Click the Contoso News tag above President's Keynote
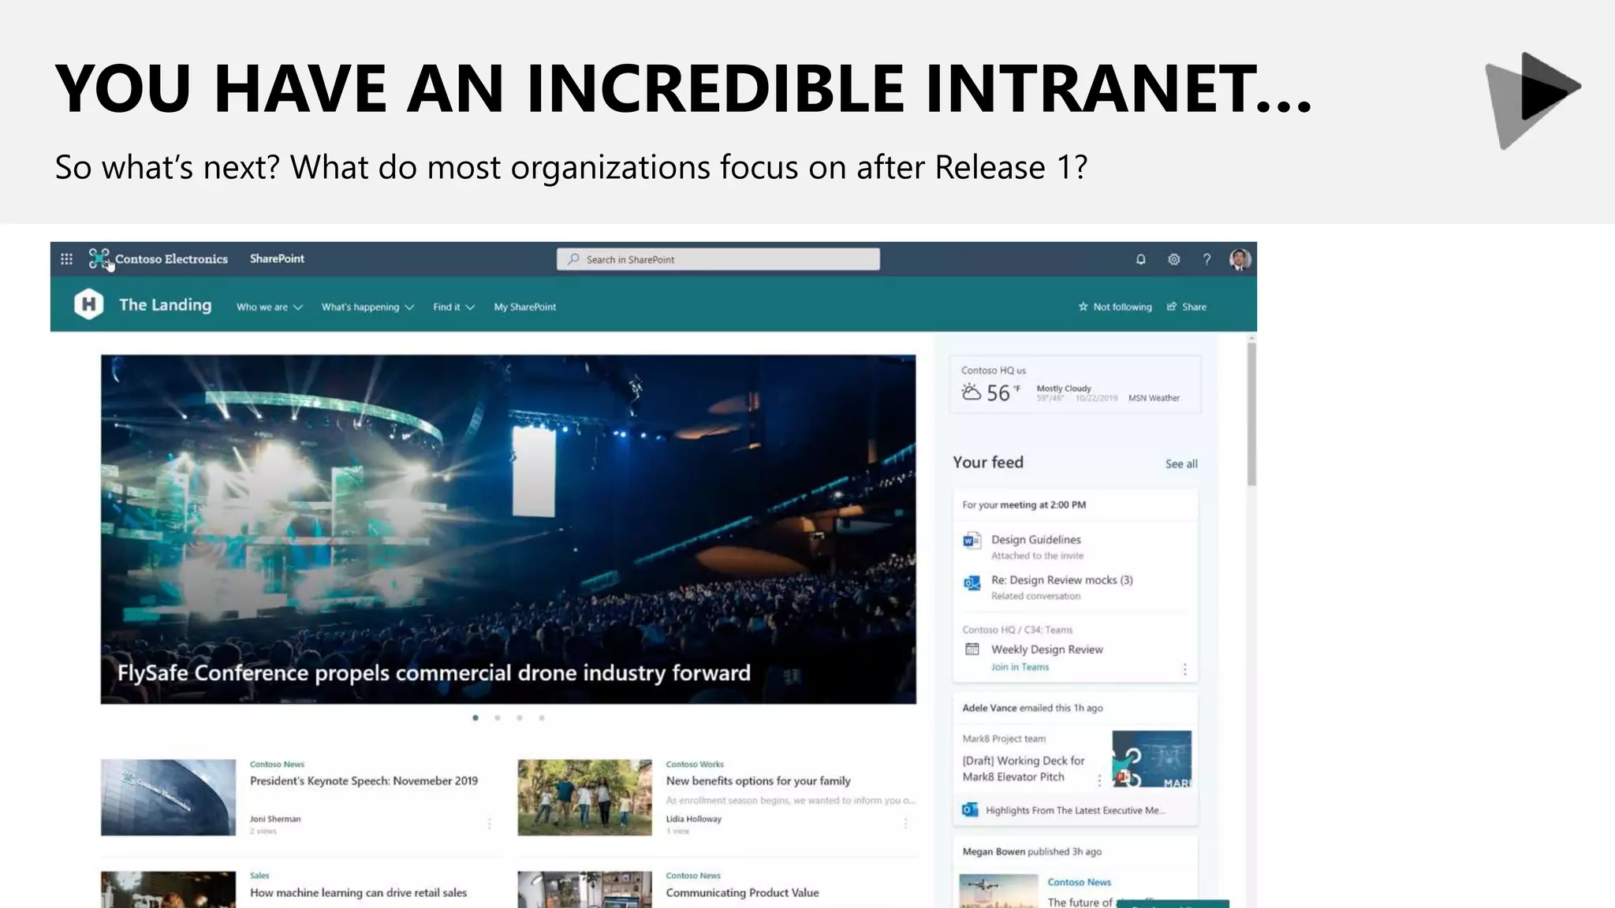1615x908 pixels. [277, 765]
